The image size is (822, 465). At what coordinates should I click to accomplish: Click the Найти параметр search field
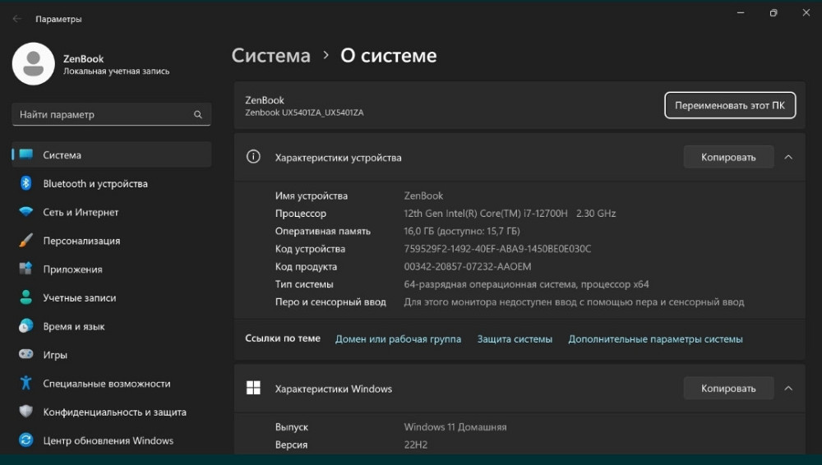(x=103, y=115)
